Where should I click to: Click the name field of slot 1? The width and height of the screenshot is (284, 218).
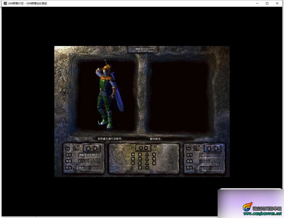tap(89, 155)
